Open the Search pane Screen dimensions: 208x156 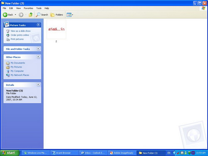(x=42, y=15)
